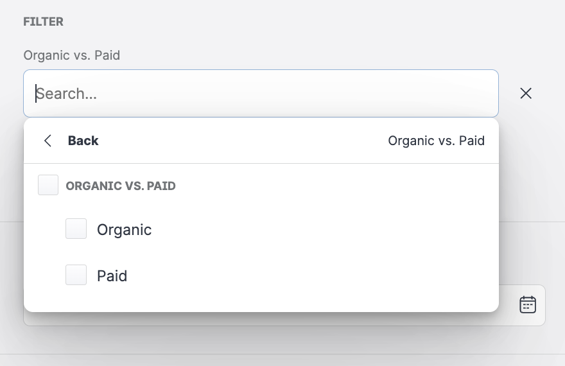Go back using the Back label

coord(83,141)
